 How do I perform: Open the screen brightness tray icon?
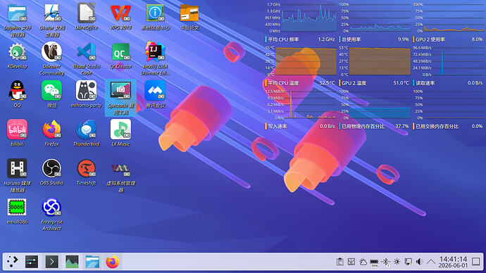[397, 262]
